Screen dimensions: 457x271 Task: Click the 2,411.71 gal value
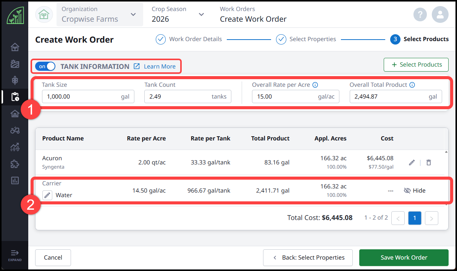273,191
